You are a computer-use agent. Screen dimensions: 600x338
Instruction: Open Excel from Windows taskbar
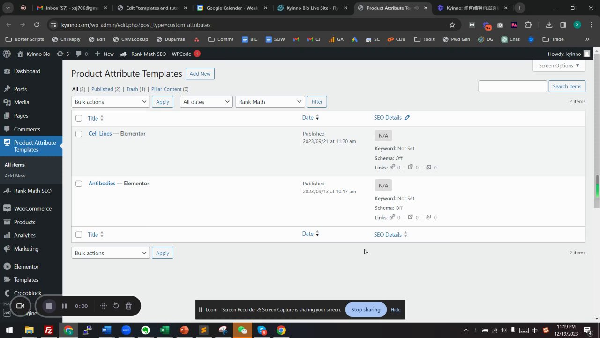pyautogui.click(x=165, y=330)
